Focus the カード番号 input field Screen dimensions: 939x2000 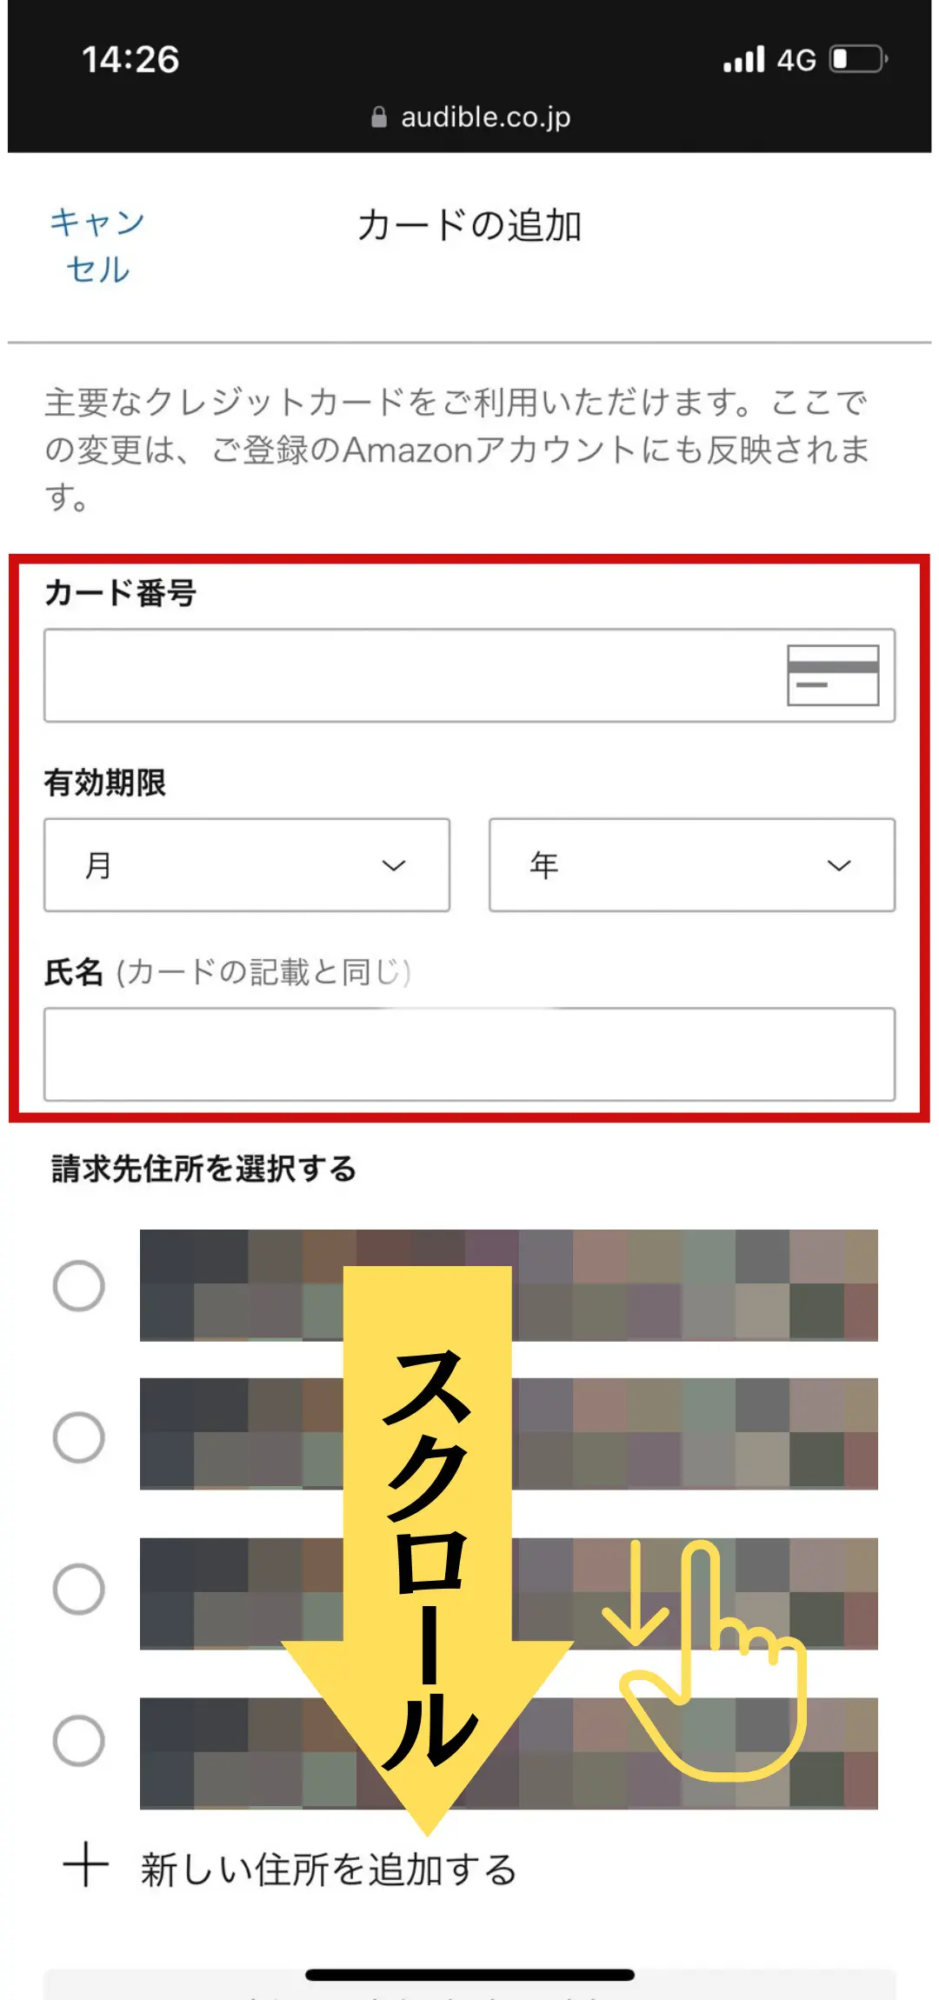[469, 675]
